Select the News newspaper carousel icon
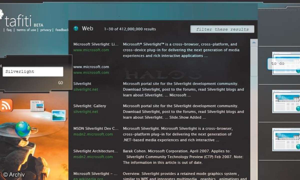 tap(37, 105)
